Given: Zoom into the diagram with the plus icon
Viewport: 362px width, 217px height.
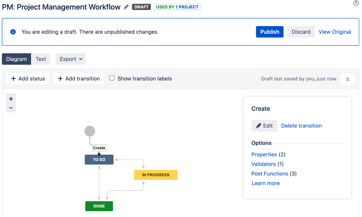Looking at the screenshot, I should pyautogui.click(x=11, y=98).
